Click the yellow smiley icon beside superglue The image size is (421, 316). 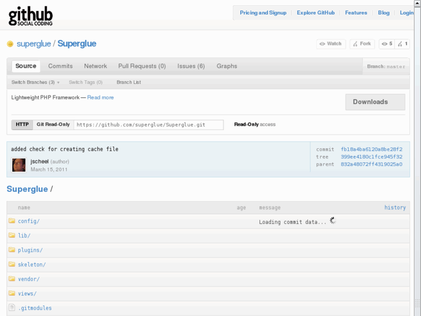coord(10,43)
